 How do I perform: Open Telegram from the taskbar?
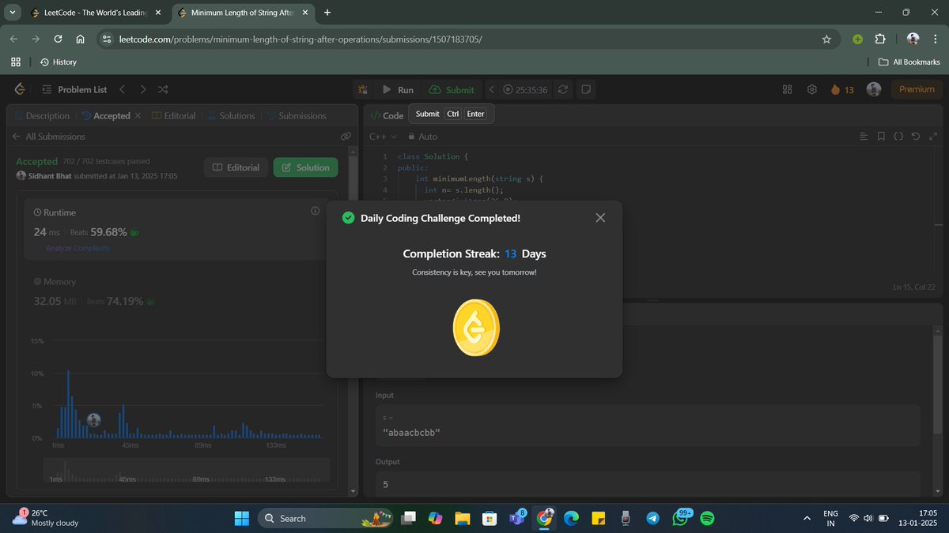pos(652,518)
